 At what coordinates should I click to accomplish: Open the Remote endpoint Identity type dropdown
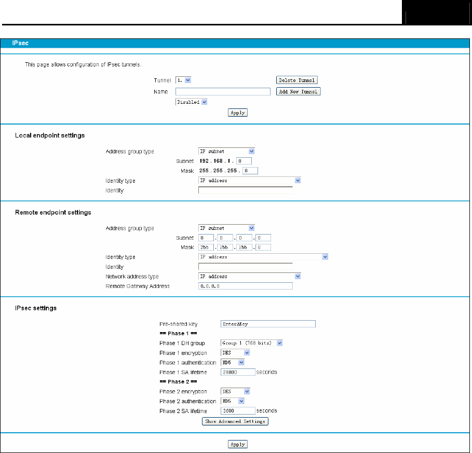(263, 257)
